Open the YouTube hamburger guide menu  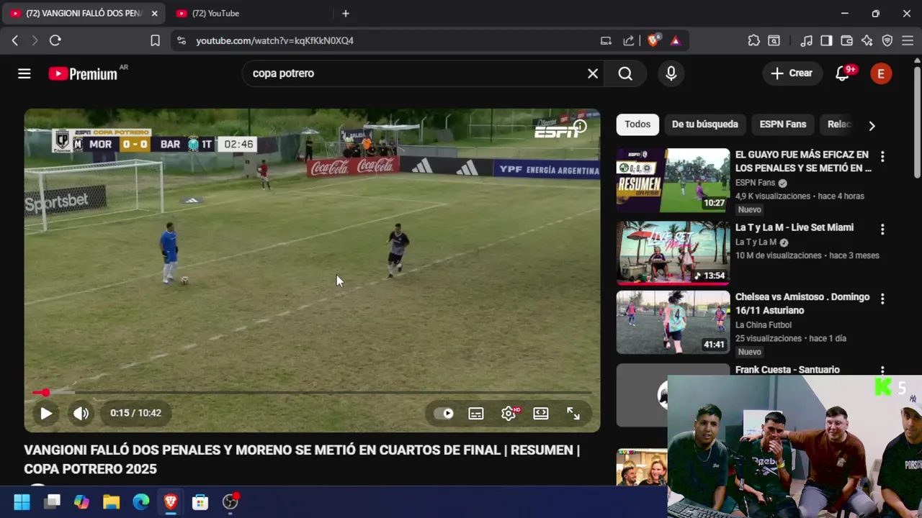[24, 73]
